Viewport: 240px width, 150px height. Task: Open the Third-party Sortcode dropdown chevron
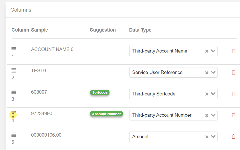(213, 94)
